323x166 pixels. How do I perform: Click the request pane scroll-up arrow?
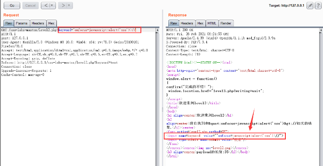[x=157, y=30]
